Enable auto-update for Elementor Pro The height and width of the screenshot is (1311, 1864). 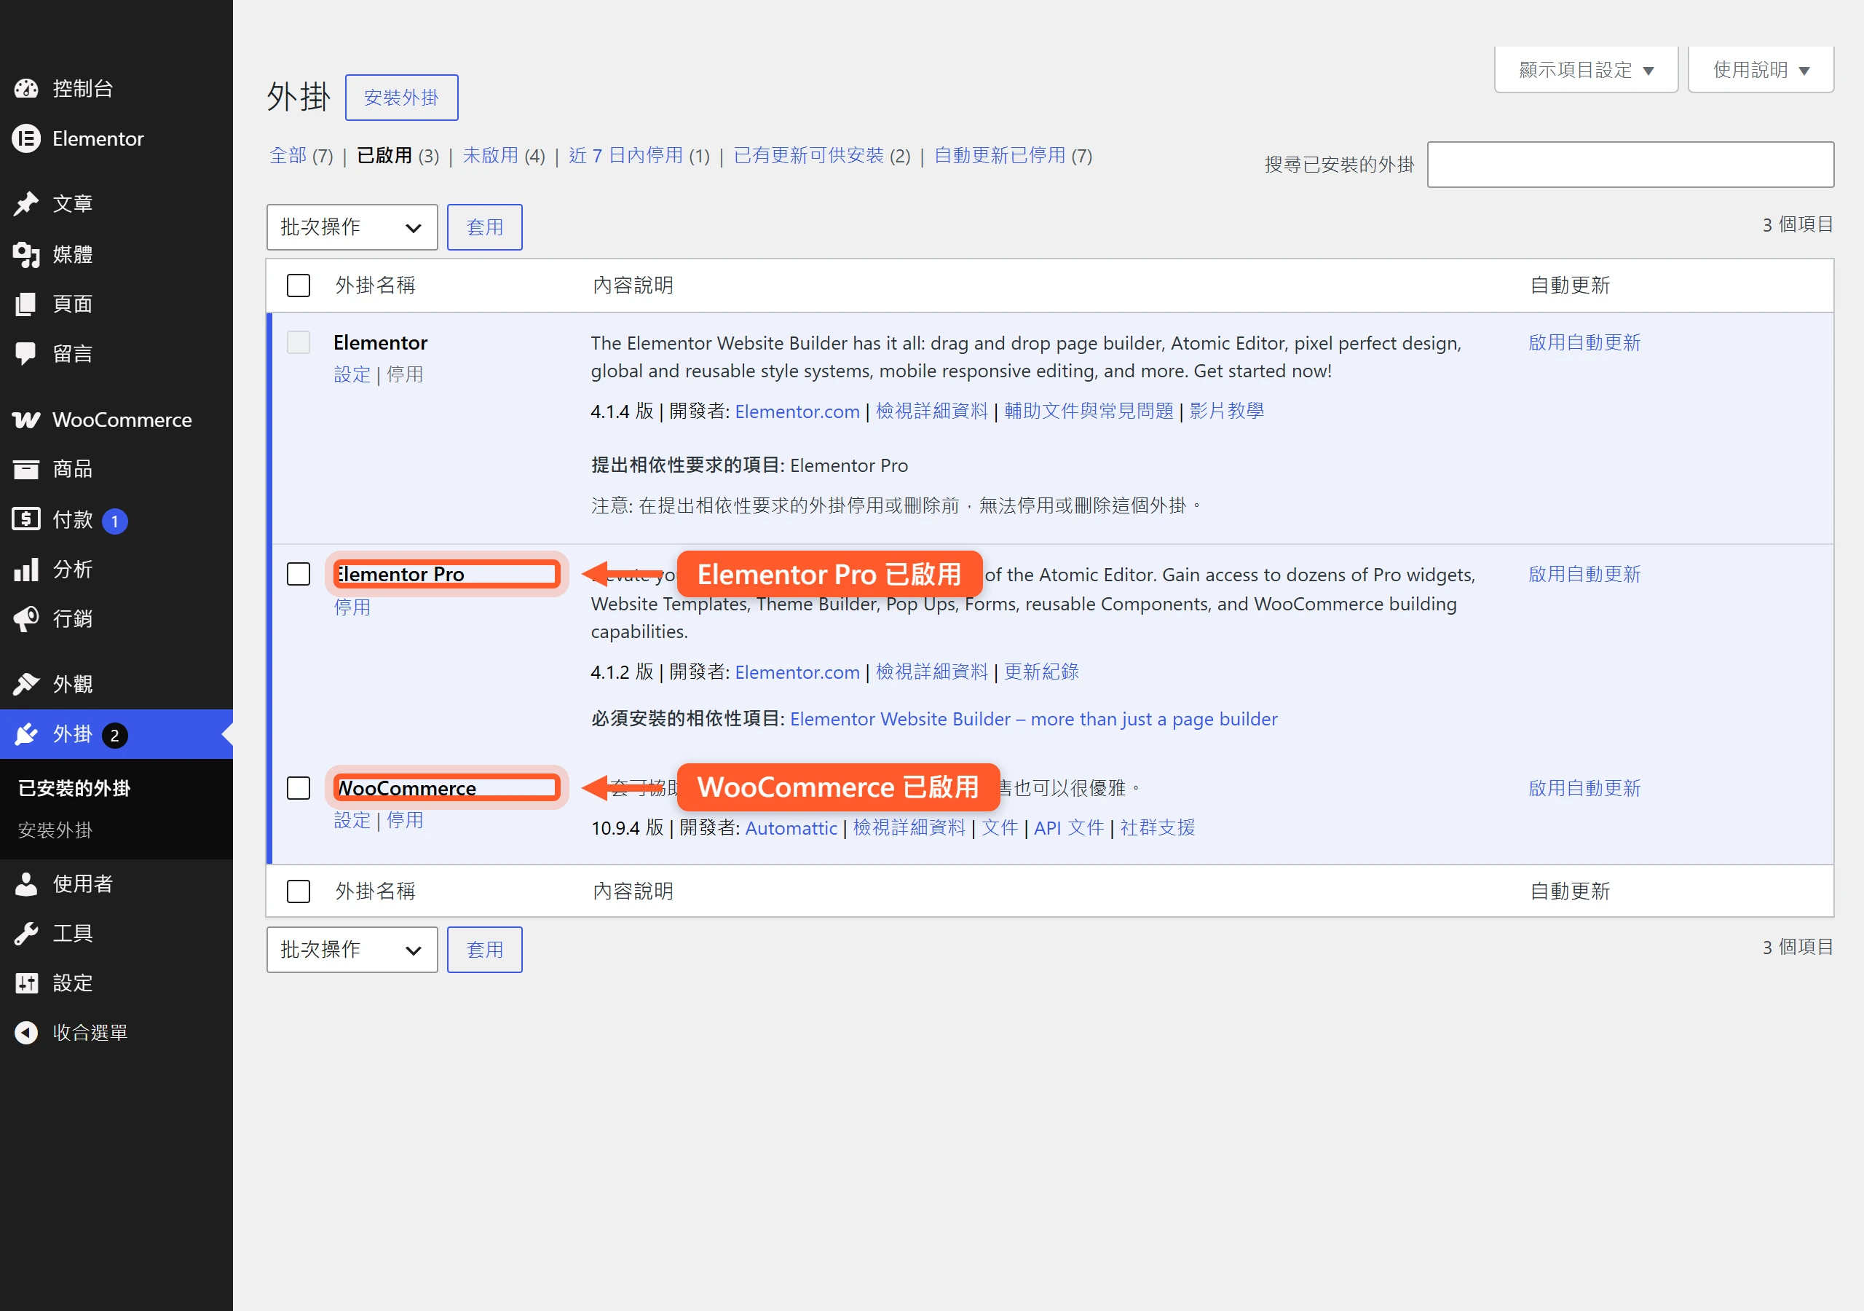point(1584,574)
